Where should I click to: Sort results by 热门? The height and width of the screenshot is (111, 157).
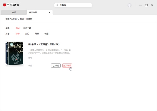pyautogui.click(x=27, y=34)
